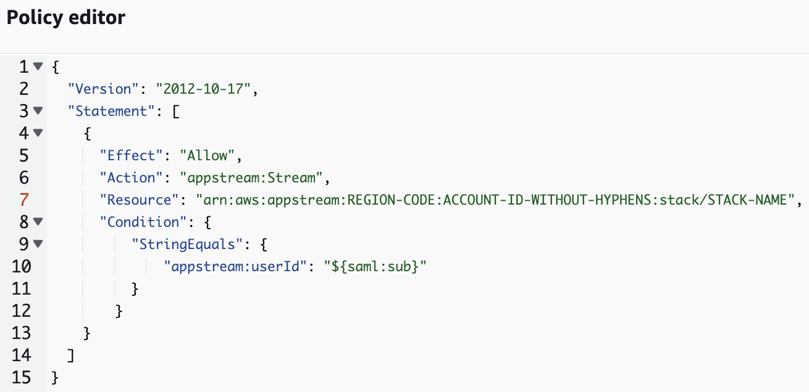Click the "Effect" key on line 5

point(130,155)
